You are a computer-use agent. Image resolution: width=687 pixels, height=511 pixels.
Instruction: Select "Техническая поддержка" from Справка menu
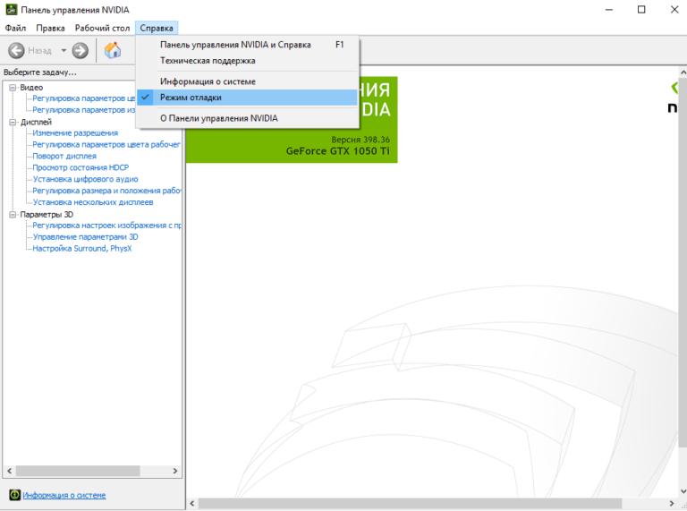[208, 61]
